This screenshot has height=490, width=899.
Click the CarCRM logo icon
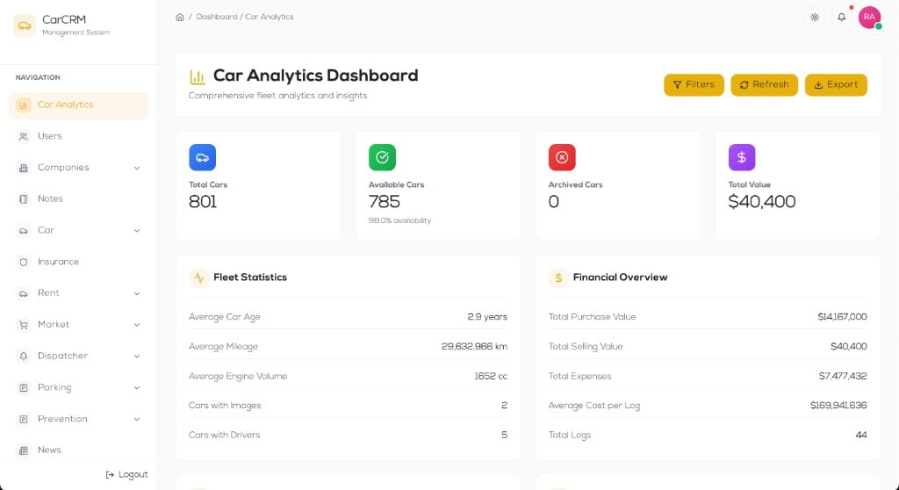pyautogui.click(x=24, y=25)
